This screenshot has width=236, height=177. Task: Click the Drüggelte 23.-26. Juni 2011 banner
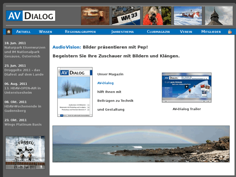(25, 153)
